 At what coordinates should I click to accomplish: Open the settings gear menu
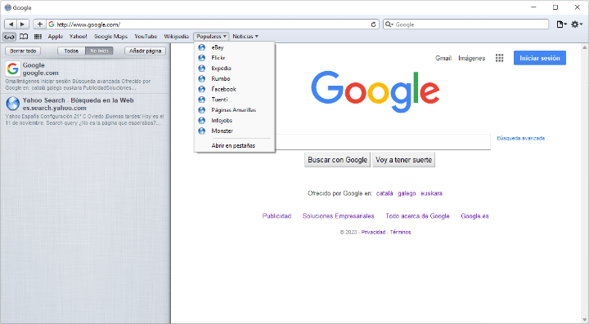point(577,24)
